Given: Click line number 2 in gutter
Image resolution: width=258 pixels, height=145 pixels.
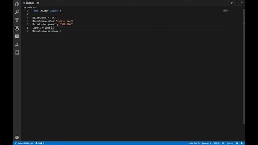Looking at the screenshot, I should 28,14.
